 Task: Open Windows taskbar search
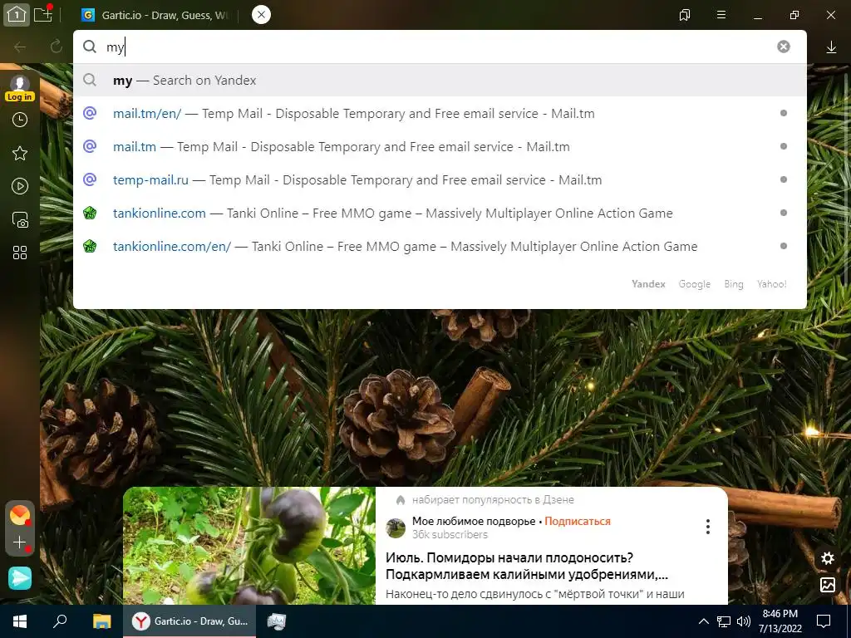pos(60,621)
